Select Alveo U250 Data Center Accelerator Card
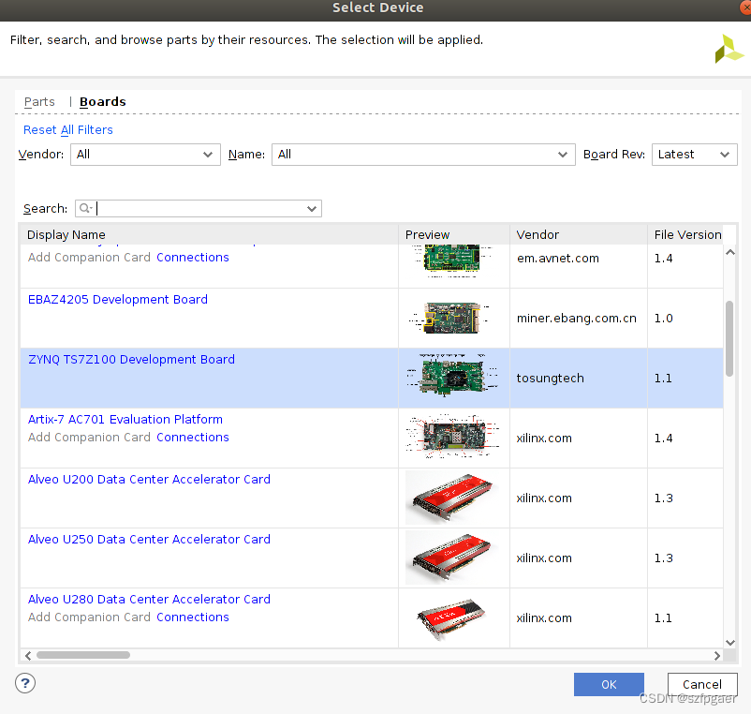The image size is (751, 714). pyautogui.click(x=149, y=539)
